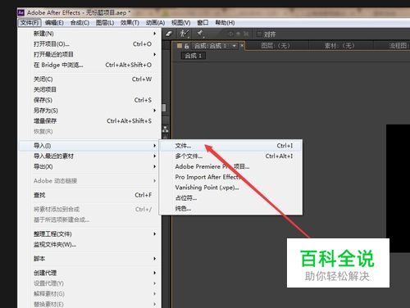Viewport: 410px width, 308px height.
Task: Click the composition flowchart icon
Action: pyautogui.click(x=166, y=129)
